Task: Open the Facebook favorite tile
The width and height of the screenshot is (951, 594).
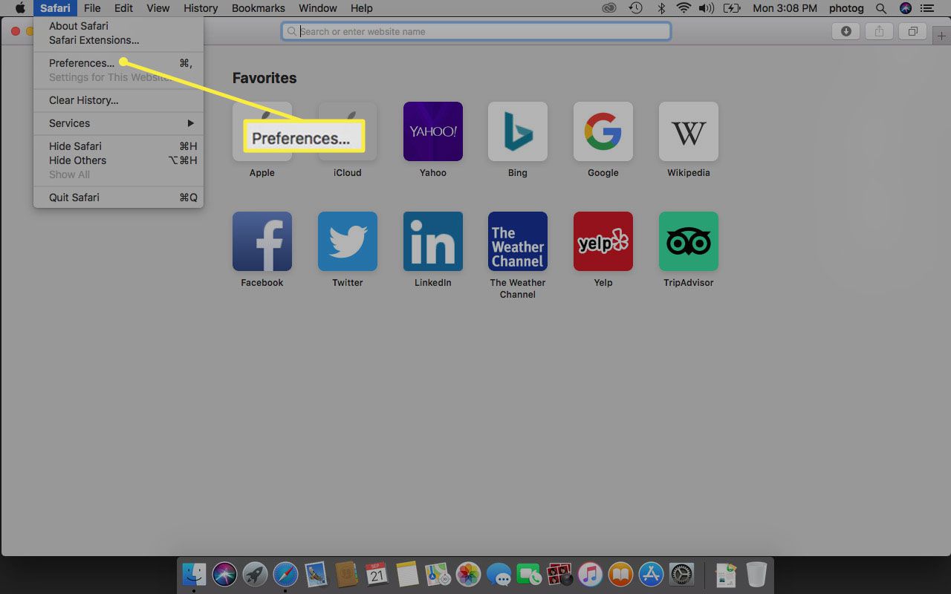Action: point(262,241)
